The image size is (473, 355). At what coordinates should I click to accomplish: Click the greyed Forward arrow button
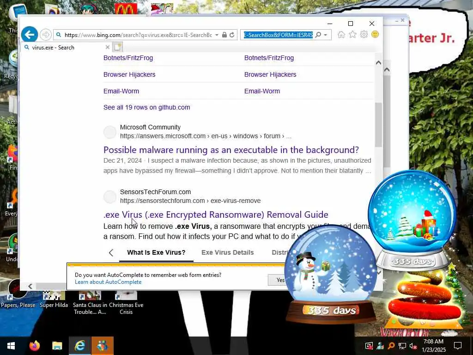[x=46, y=35]
